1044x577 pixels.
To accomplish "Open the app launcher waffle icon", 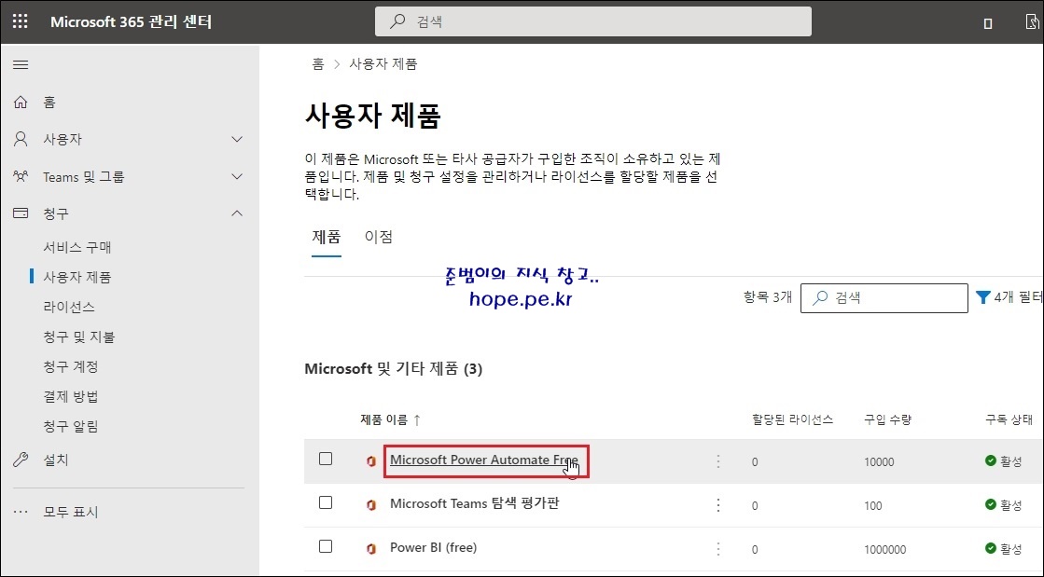I will tap(21, 21).
